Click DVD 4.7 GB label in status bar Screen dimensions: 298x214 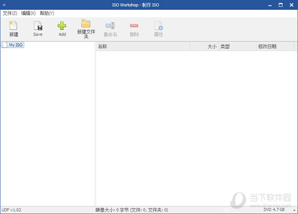click(x=274, y=210)
